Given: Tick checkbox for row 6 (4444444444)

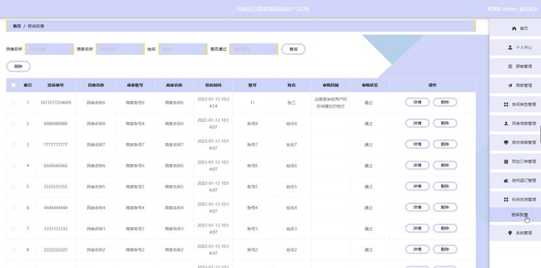Looking at the screenshot, I should (14, 208).
